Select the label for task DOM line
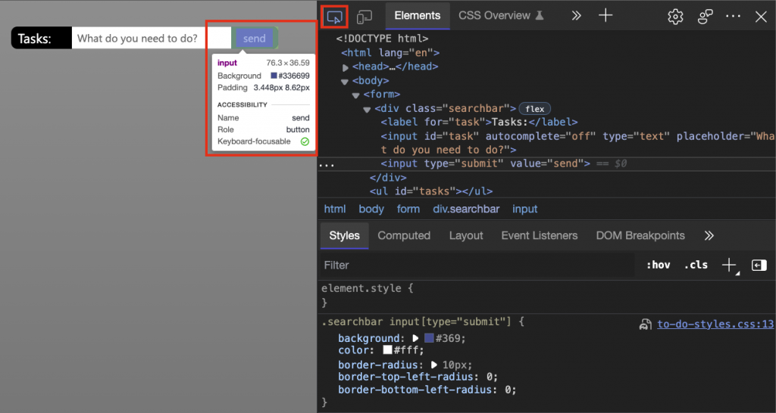Image resolution: width=776 pixels, height=413 pixels. pos(479,122)
